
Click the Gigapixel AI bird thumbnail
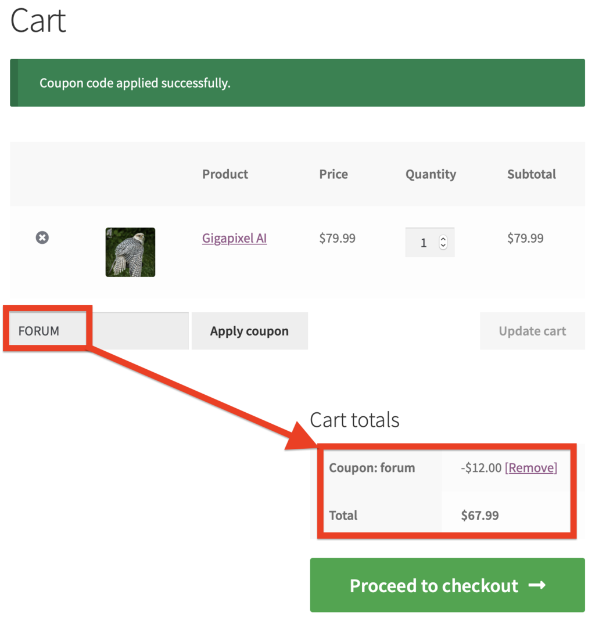click(130, 252)
